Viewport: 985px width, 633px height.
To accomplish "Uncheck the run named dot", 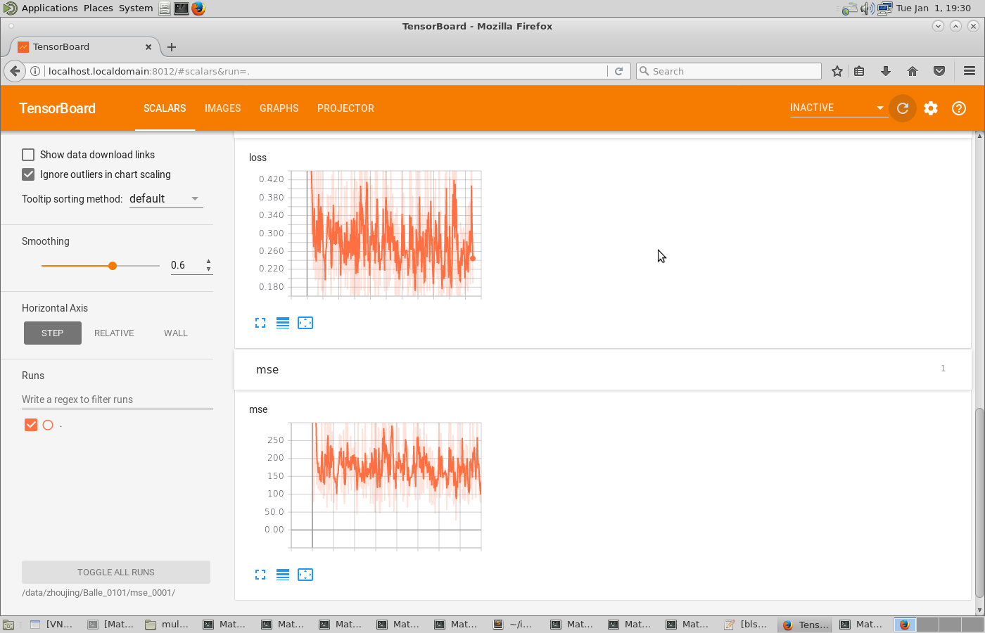I will pos(30,425).
